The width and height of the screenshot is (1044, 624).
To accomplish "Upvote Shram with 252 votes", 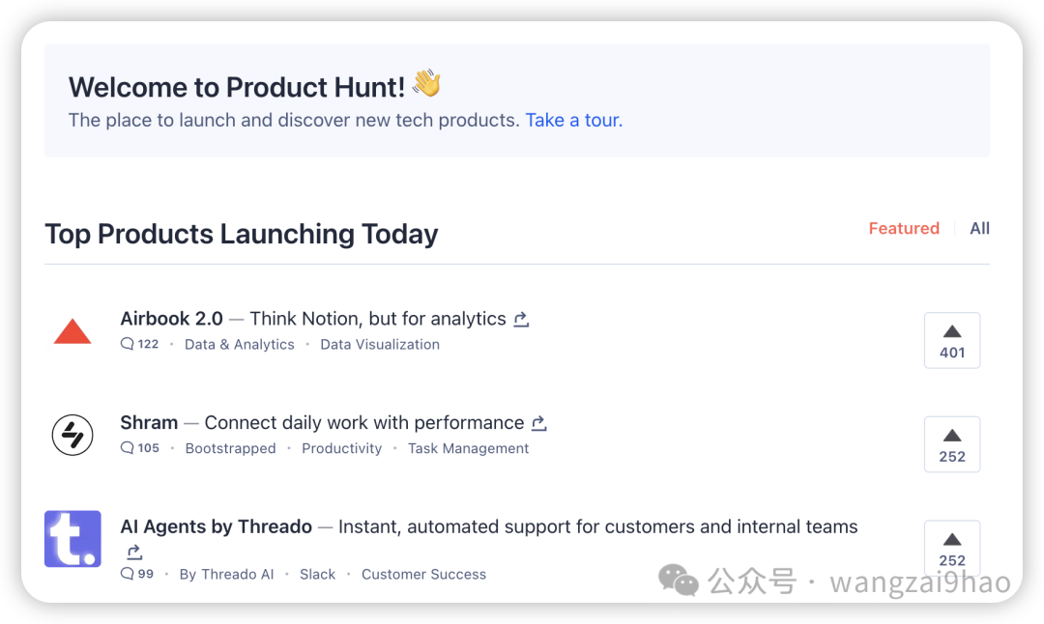I will tap(952, 443).
